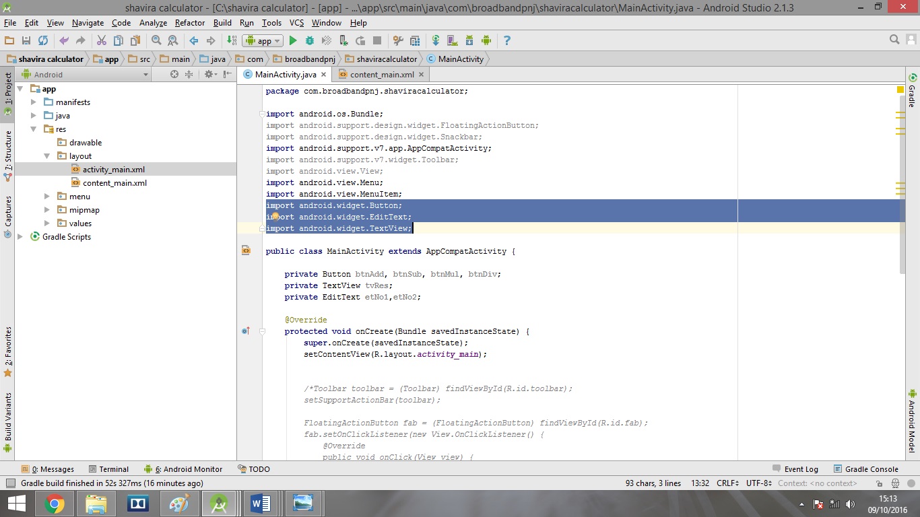The image size is (920, 517).
Task: Expand the Gradle Scripts tree node
Action: coord(20,237)
